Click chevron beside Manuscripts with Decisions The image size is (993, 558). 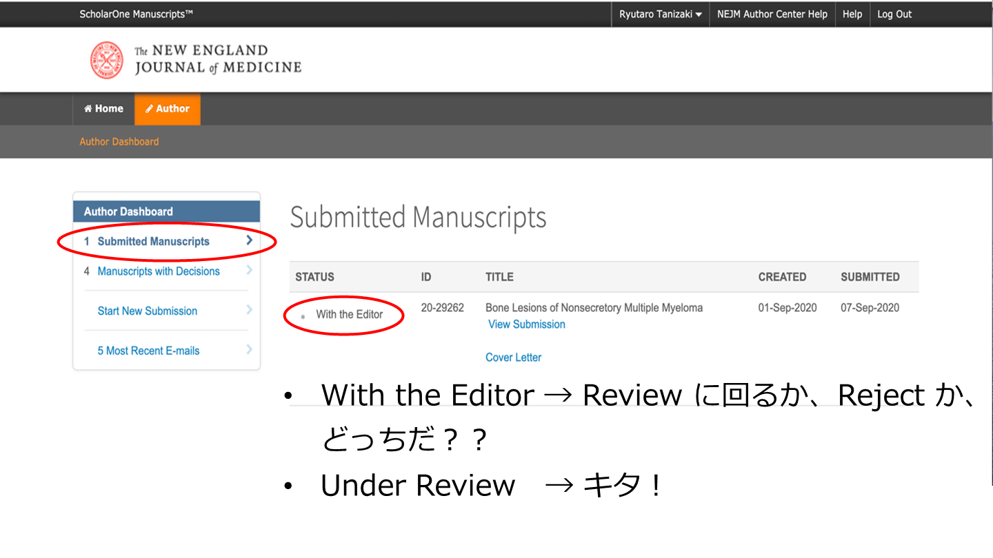point(249,271)
